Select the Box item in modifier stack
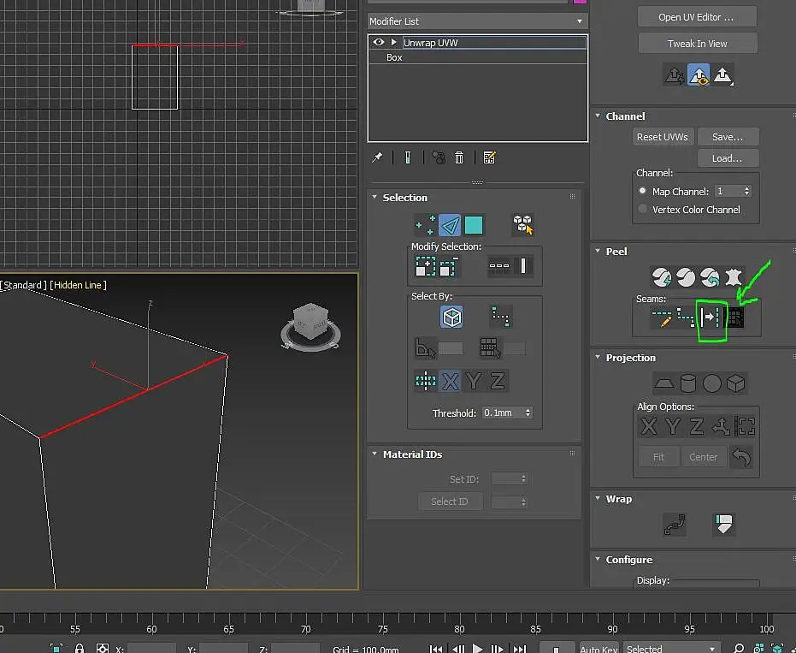796x653 pixels. pos(394,57)
